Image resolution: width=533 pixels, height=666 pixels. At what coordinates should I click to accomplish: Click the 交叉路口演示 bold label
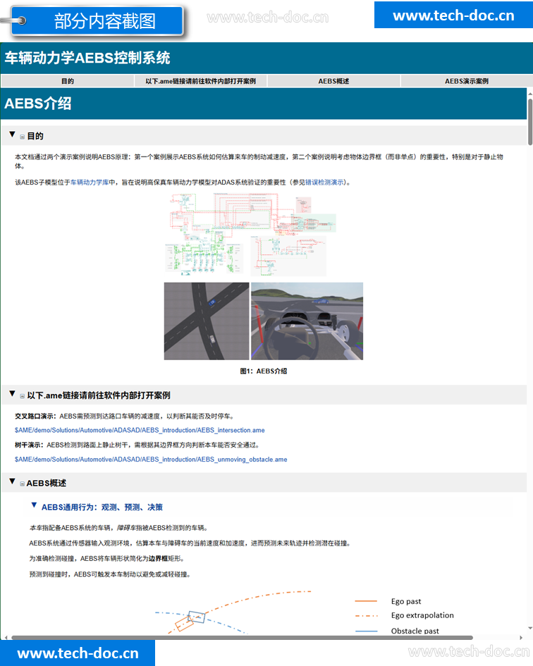(x=36, y=417)
